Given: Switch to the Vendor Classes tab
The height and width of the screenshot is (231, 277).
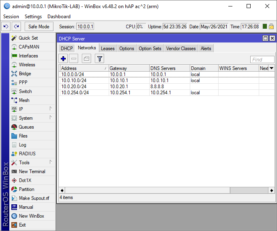Looking at the screenshot, I should click(181, 49).
